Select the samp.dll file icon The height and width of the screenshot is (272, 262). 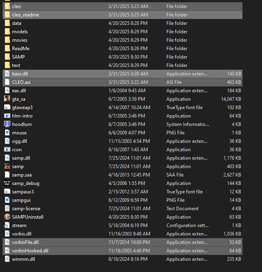tap(7, 158)
